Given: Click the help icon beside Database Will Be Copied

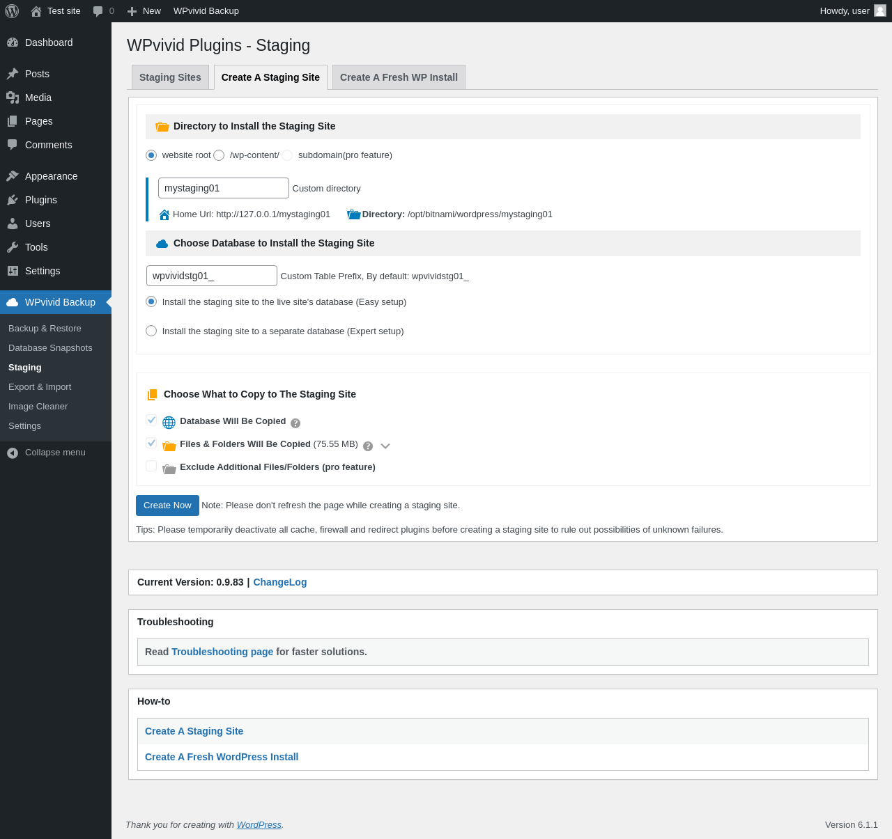Looking at the screenshot, I should [x=295, y=423].
